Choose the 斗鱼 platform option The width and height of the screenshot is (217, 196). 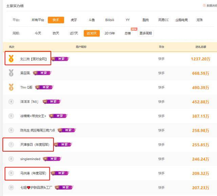(92, 20)
